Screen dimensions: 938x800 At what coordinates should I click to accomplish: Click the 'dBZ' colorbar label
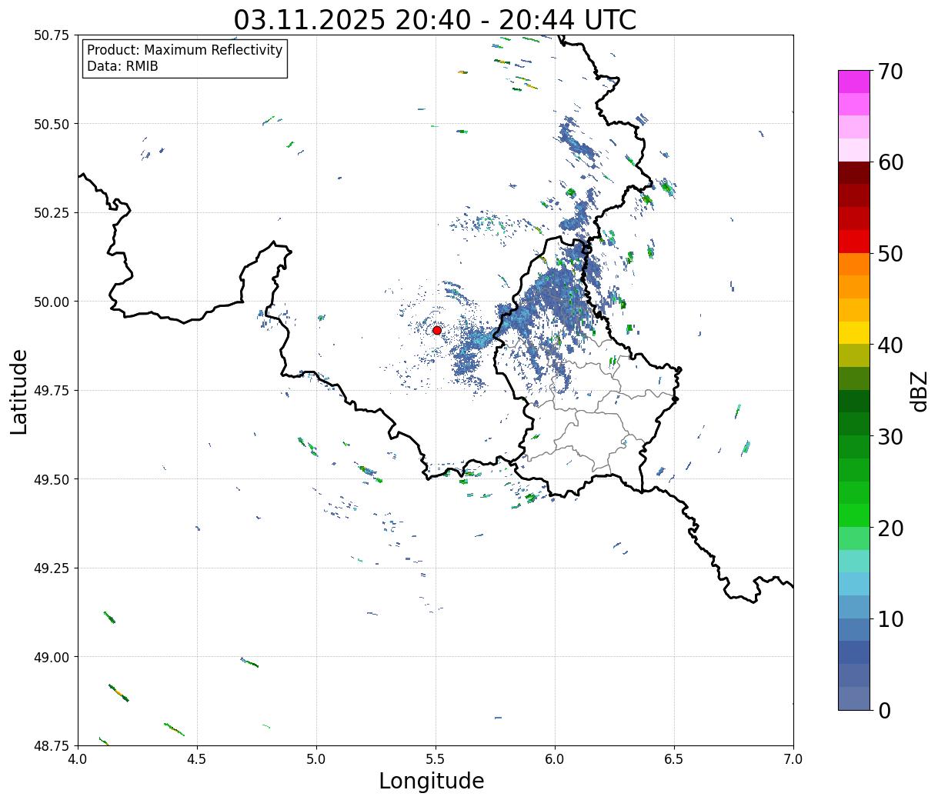pyautogui.click(x=919, y=390)
